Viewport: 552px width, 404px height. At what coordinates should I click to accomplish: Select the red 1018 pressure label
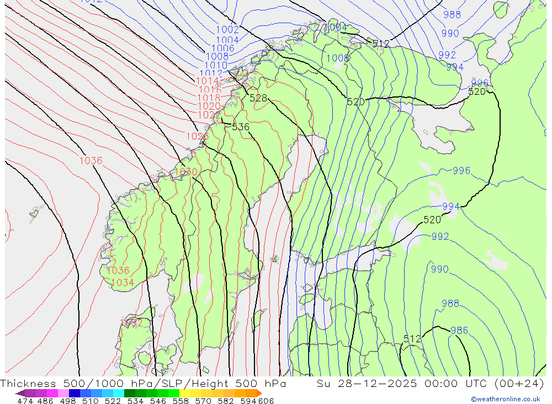(x=209, y=98)
